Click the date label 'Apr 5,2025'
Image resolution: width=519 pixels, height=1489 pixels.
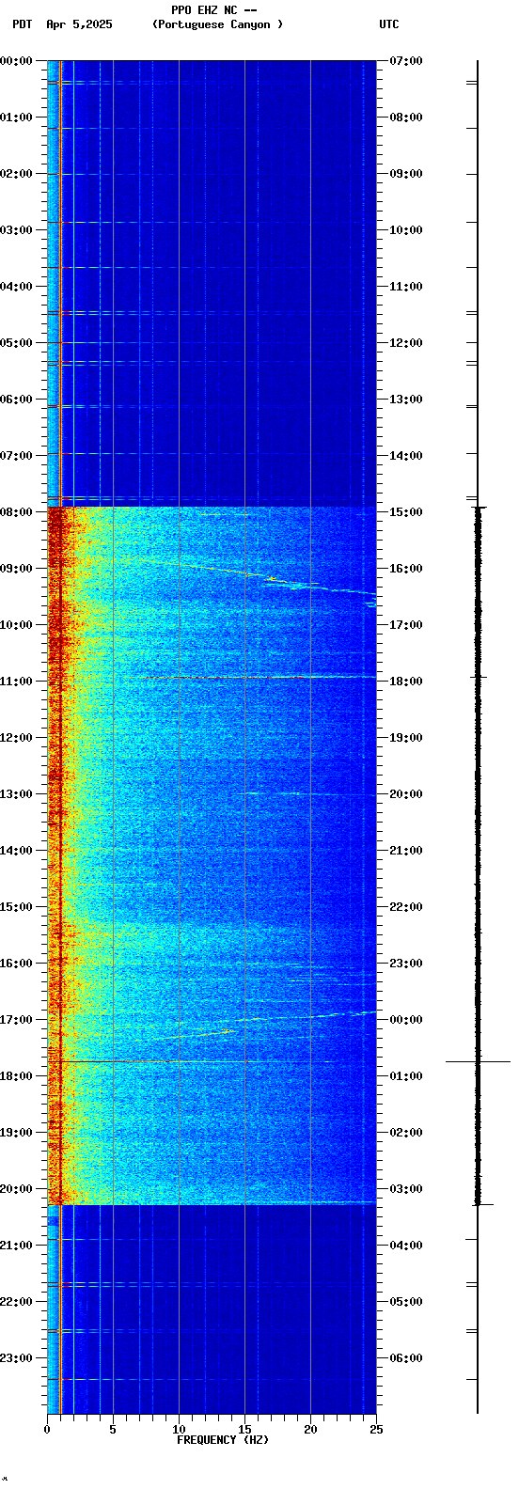[x=79, y=24]
